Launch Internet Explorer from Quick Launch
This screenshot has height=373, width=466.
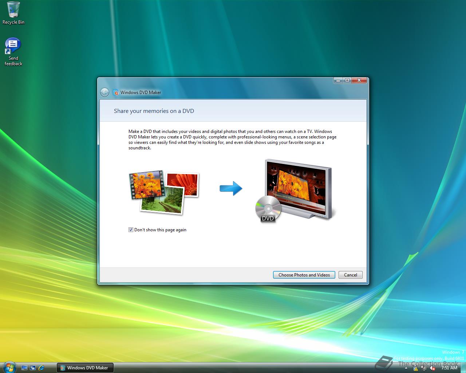tap(41, 368)
